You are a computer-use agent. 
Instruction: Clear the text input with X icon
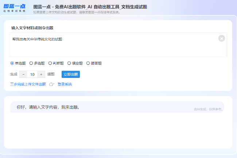point(221,38)
